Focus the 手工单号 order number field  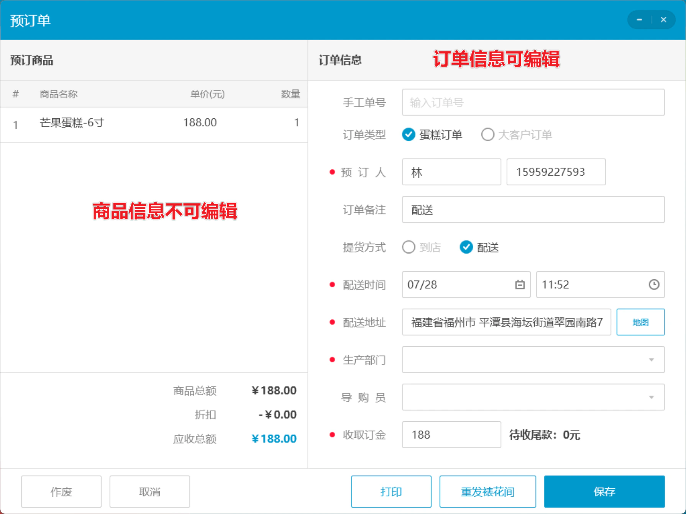point(533,102)
